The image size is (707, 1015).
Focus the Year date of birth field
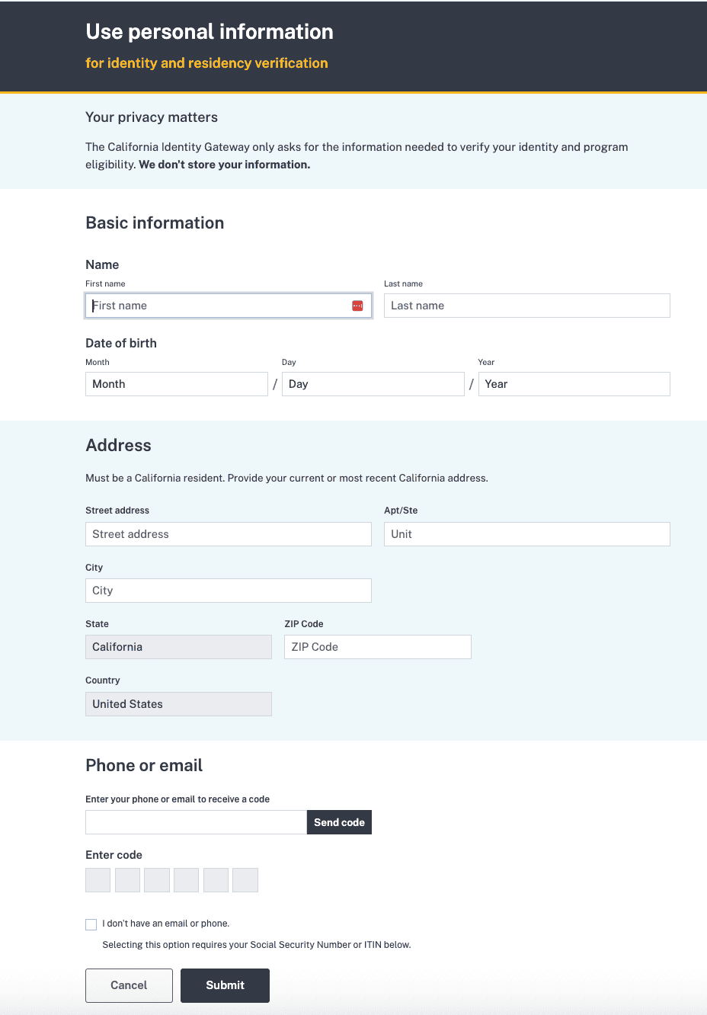pyautogui.click(x=574, y=384)
